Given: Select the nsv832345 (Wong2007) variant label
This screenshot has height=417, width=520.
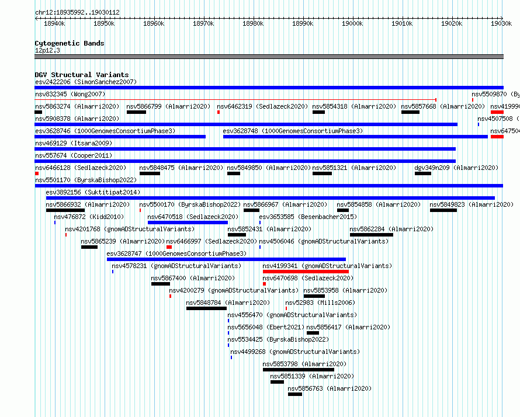Looking at the screenshot, I should tap(70, 94).
